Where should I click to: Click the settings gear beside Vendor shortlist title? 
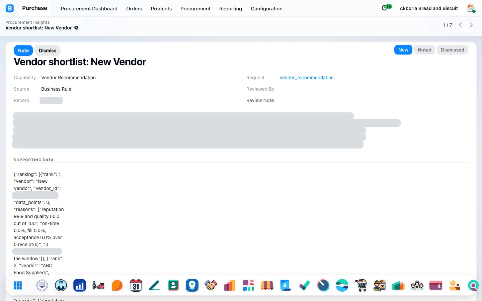pyautogui.click(x=76, y=28)
